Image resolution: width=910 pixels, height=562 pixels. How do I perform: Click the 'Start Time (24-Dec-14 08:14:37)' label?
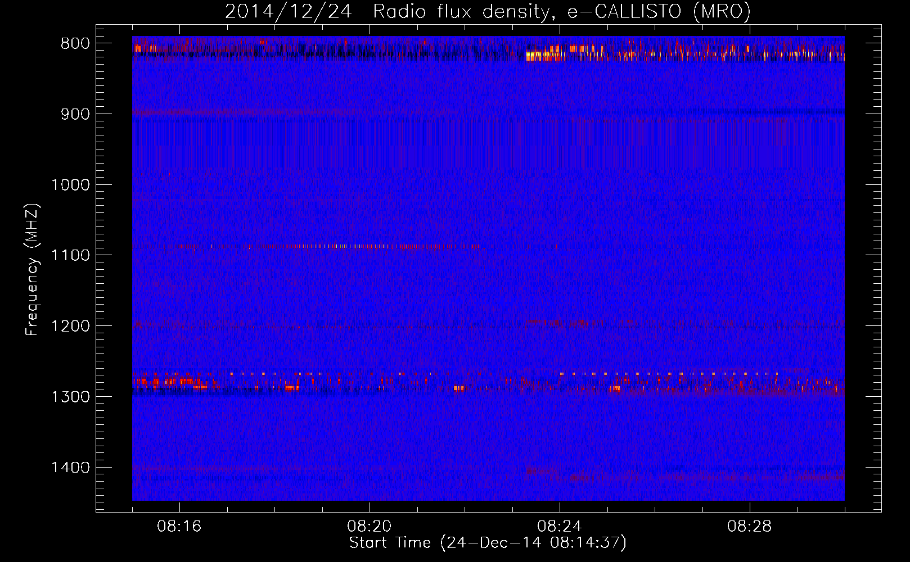pyautogui.click(x=488, y=543)
